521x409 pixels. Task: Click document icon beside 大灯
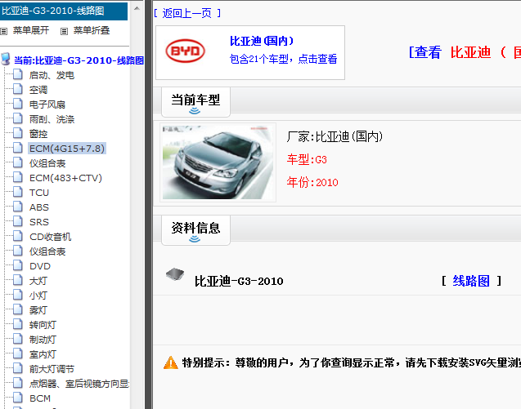coord(18,280)
